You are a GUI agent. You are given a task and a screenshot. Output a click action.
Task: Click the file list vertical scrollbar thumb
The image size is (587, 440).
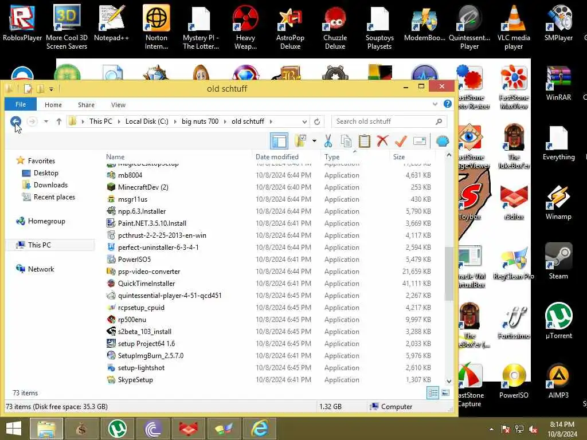[449, 273]
